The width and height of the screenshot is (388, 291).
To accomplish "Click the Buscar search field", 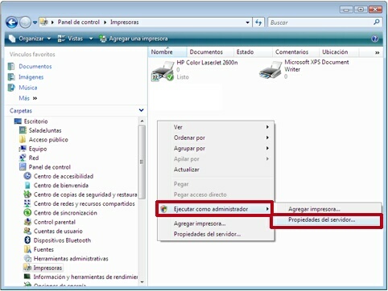I will tap(320, 23).
